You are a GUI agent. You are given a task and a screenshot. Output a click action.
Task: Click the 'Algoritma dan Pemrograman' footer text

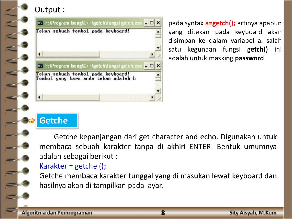[57, 213]
